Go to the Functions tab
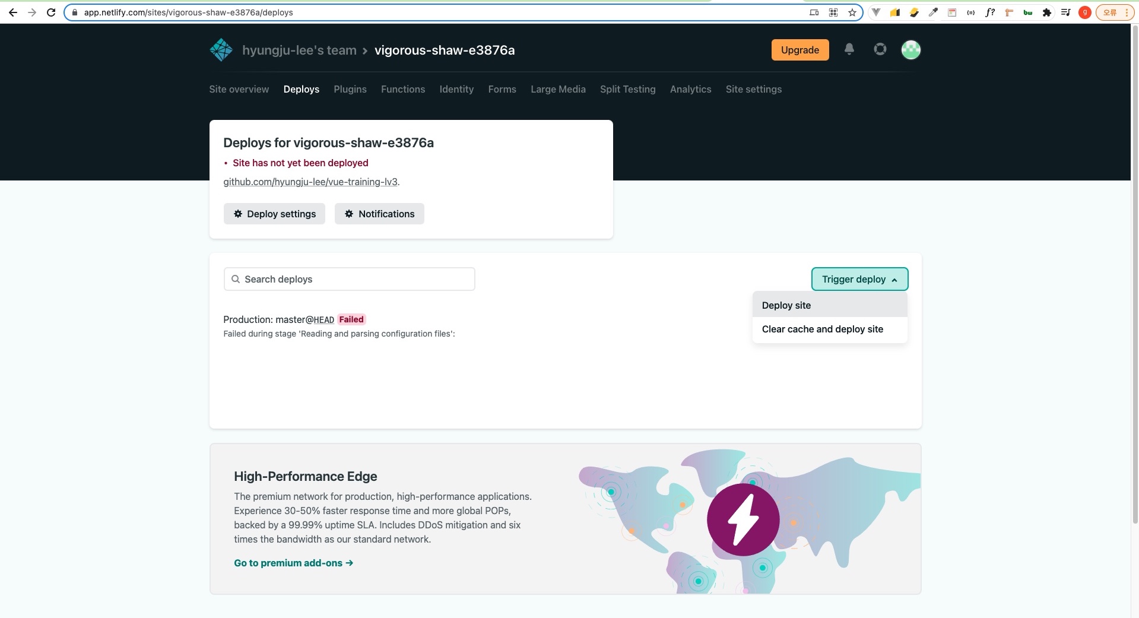This screenshot has width=1139, height=618. click(402, 89)
